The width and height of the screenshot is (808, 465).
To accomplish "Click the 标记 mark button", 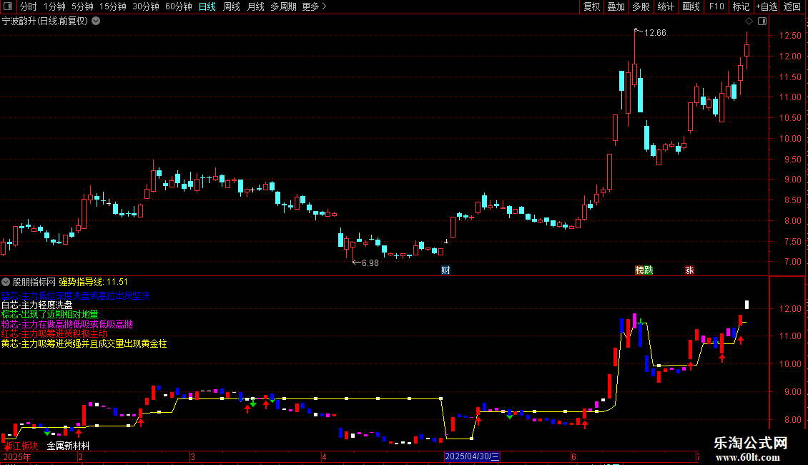I will (741, 6).
